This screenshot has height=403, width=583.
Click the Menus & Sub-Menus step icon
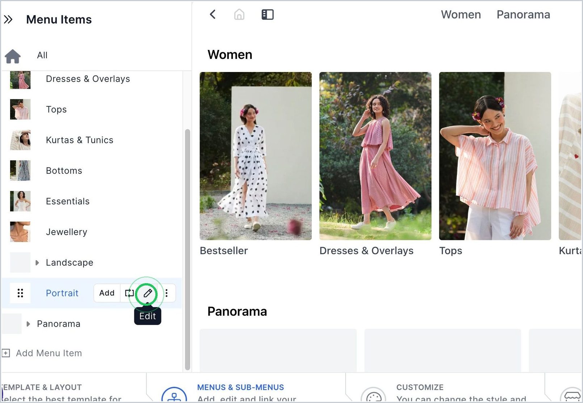tap(174, 394)
